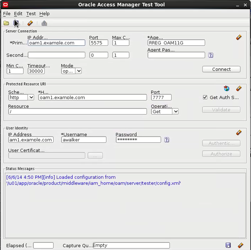This screenshot has width=251, height=250.
Task: Click the Timeout 30000 field
Action: pyautogui.click(x=36, y=71)
